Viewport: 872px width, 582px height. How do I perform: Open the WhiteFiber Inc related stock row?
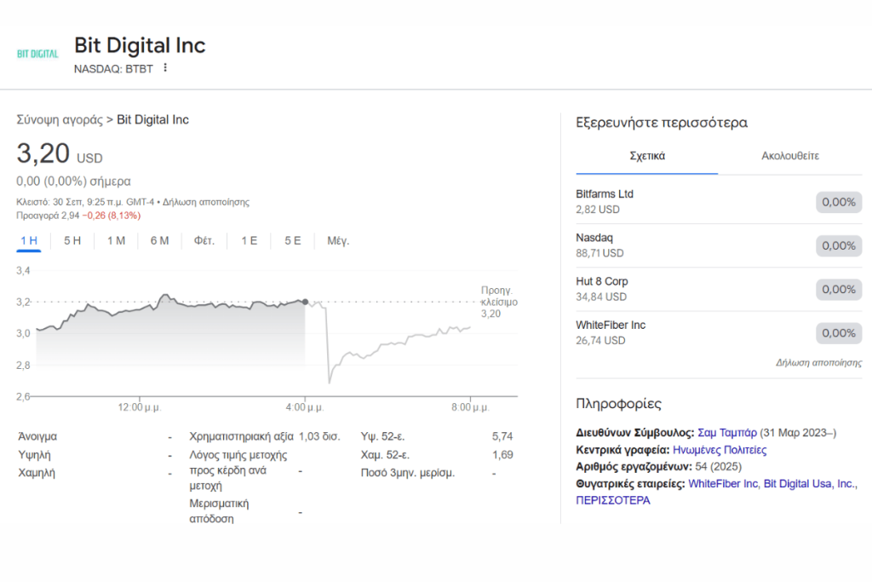pos(719,332)
